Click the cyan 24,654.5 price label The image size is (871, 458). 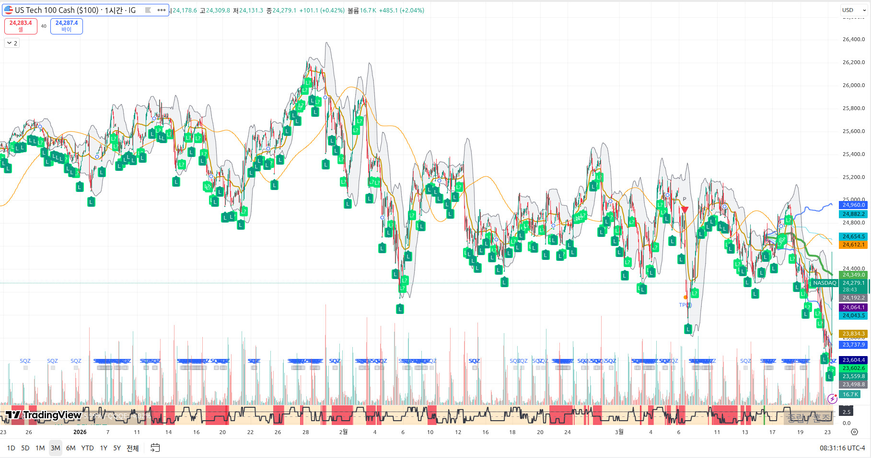tap(854, 236)
